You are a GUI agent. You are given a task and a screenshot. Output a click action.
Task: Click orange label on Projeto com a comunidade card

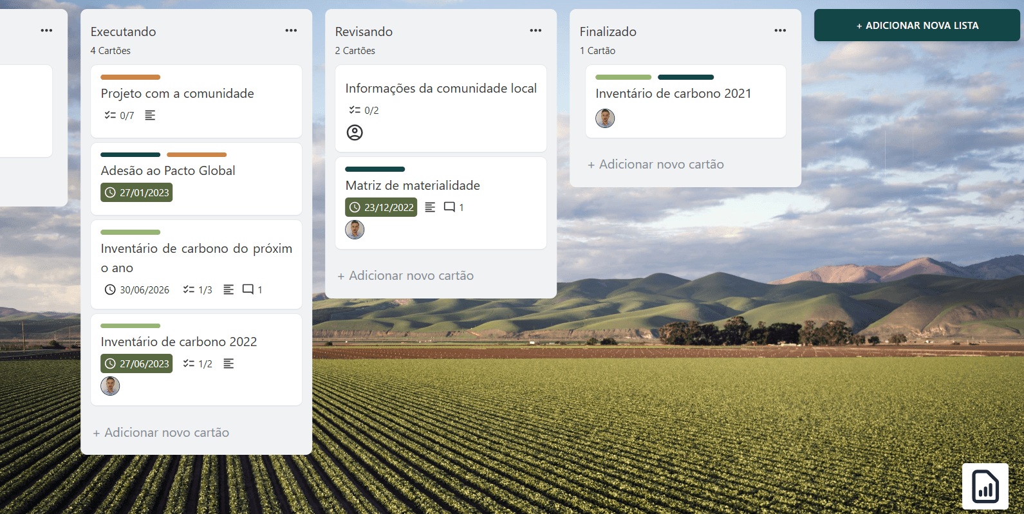pyautogui.click(x=130, y=77)
